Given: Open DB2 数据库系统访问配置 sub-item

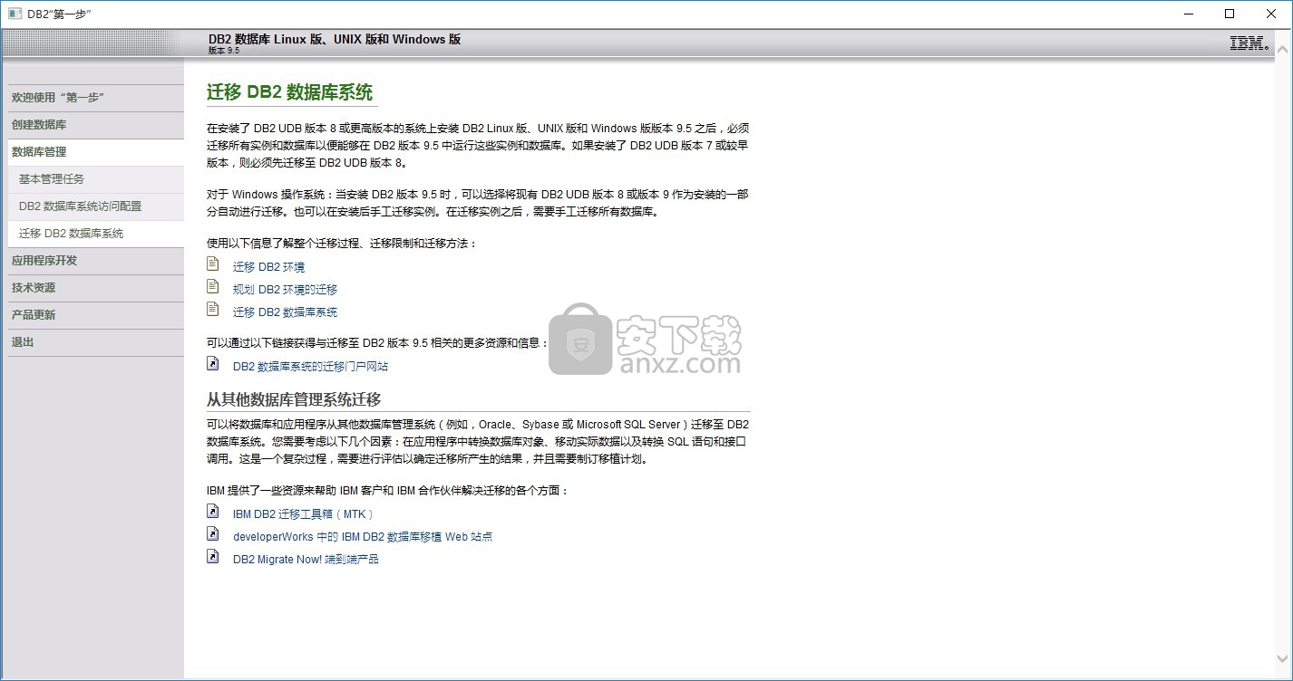Looking at the screenshot, I should point(96,206).
